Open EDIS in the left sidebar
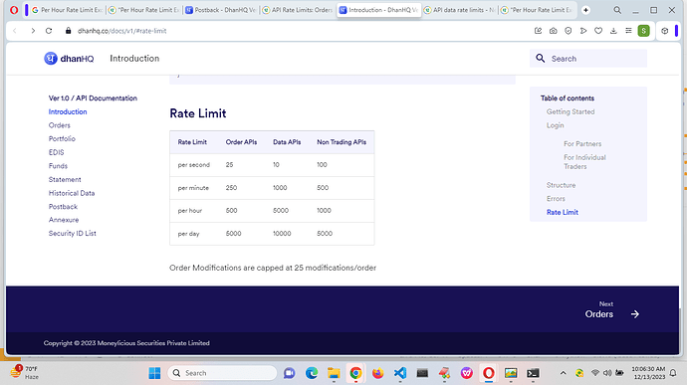687x385 pixels. (56, 152)
